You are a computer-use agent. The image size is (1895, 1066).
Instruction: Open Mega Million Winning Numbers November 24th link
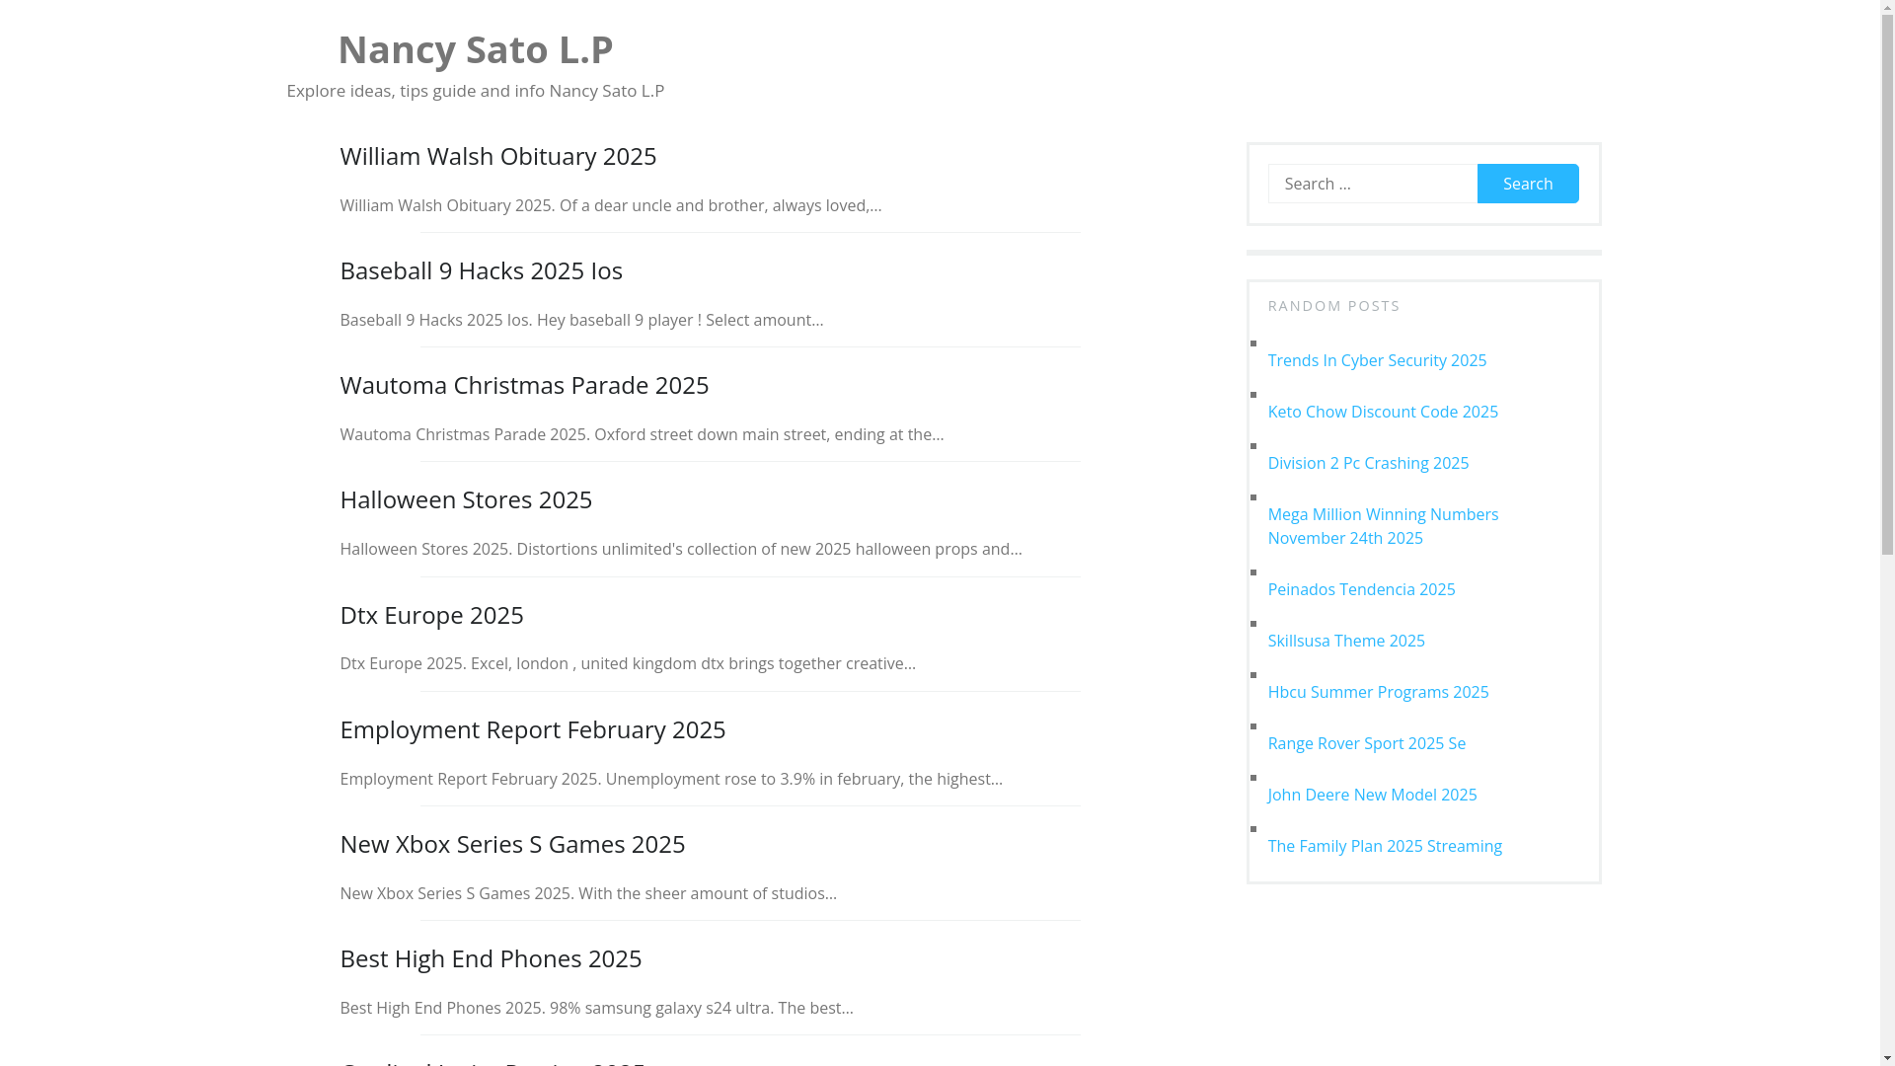(1383, 526)
